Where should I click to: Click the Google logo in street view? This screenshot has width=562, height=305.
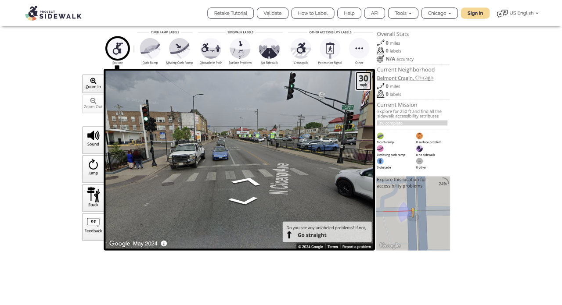pyautogui.click(x=119, y=244)
